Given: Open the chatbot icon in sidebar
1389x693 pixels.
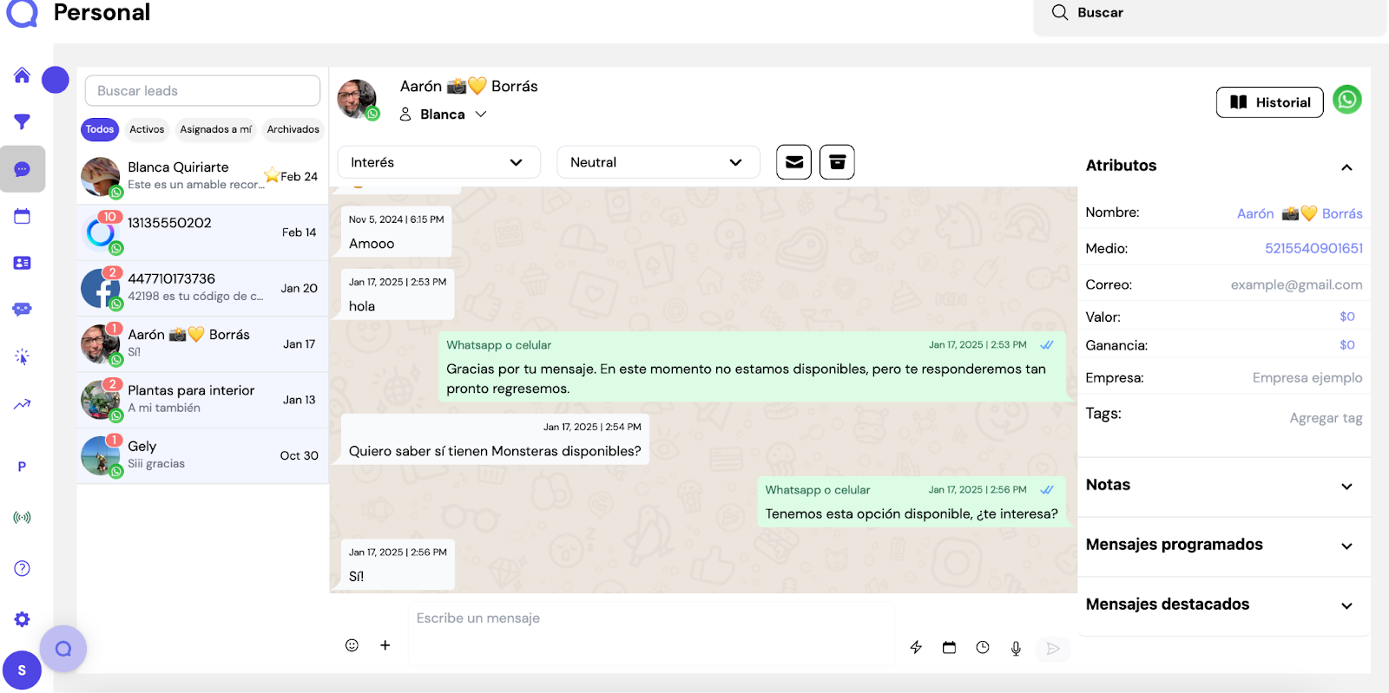Looking at the screenshot, I should (x=23, y=310).
